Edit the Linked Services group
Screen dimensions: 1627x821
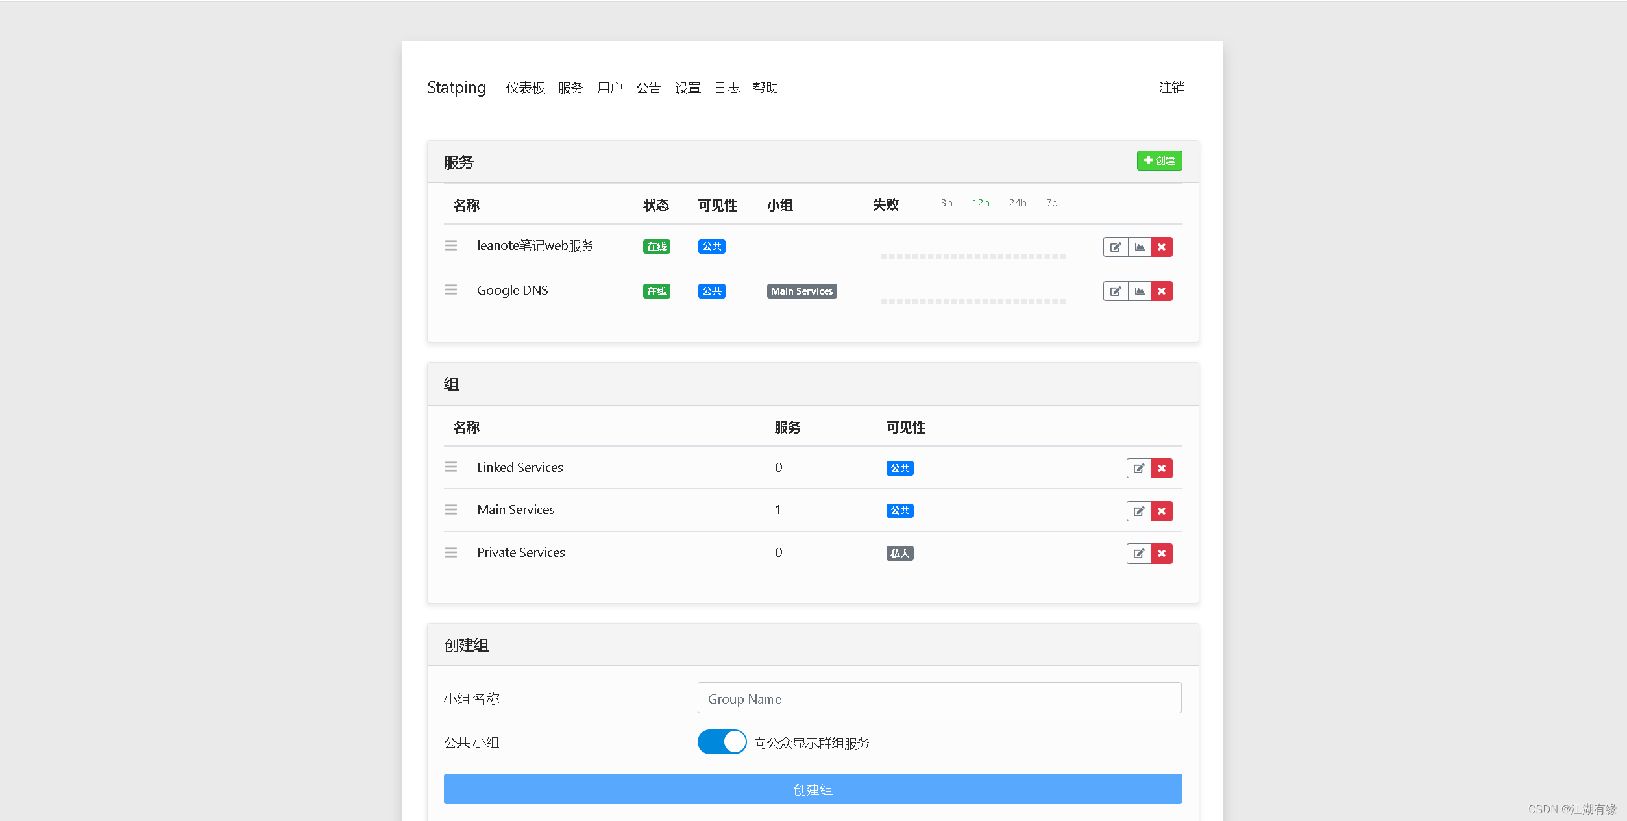(x=1138, y=469)
